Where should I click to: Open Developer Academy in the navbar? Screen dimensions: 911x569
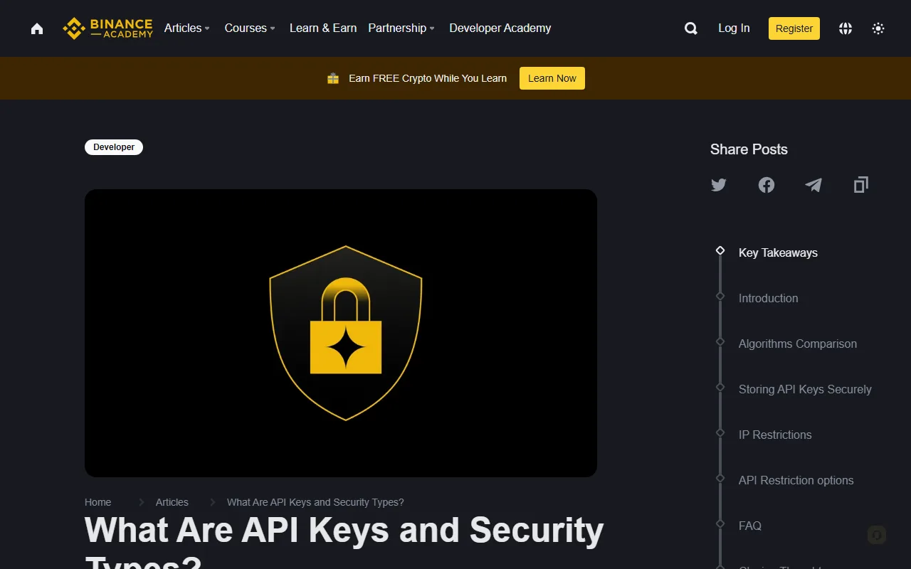click(500, 28)
